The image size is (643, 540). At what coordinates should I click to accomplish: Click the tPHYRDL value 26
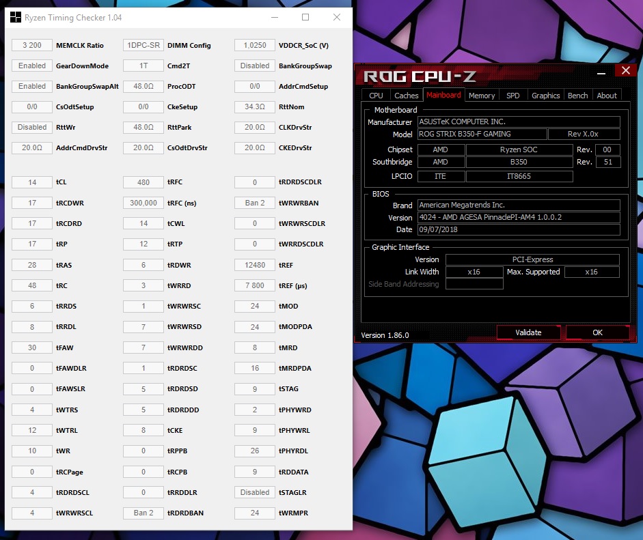(255, 451)
